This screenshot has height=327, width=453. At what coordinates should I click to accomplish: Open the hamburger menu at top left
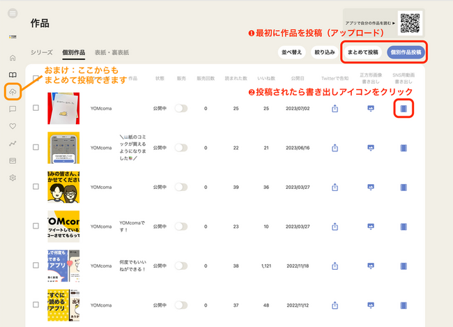[13, 14]
